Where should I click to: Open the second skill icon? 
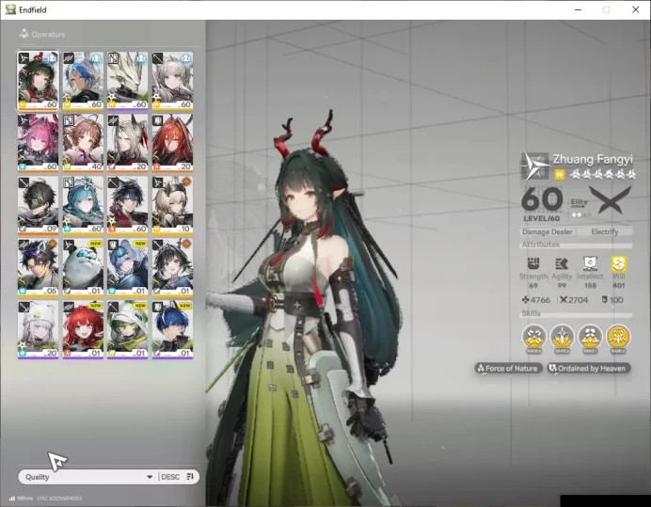tap(563, 337)
